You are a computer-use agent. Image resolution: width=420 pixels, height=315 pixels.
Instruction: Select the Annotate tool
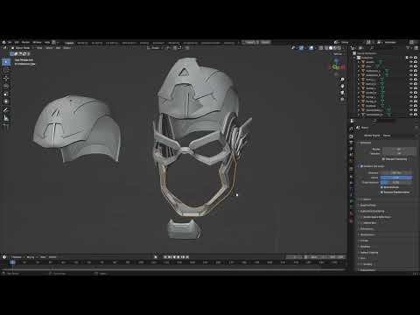(6, 110)
